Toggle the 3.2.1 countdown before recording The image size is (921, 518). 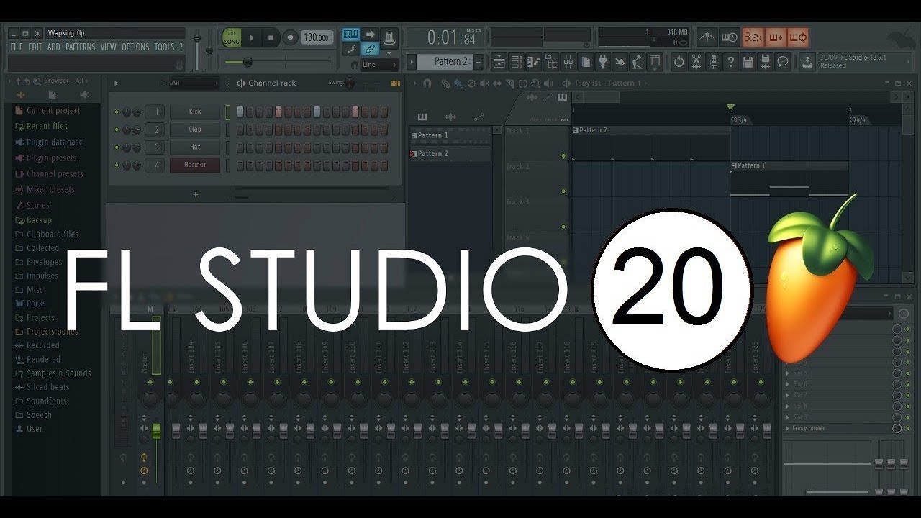[x=753, y=37]
